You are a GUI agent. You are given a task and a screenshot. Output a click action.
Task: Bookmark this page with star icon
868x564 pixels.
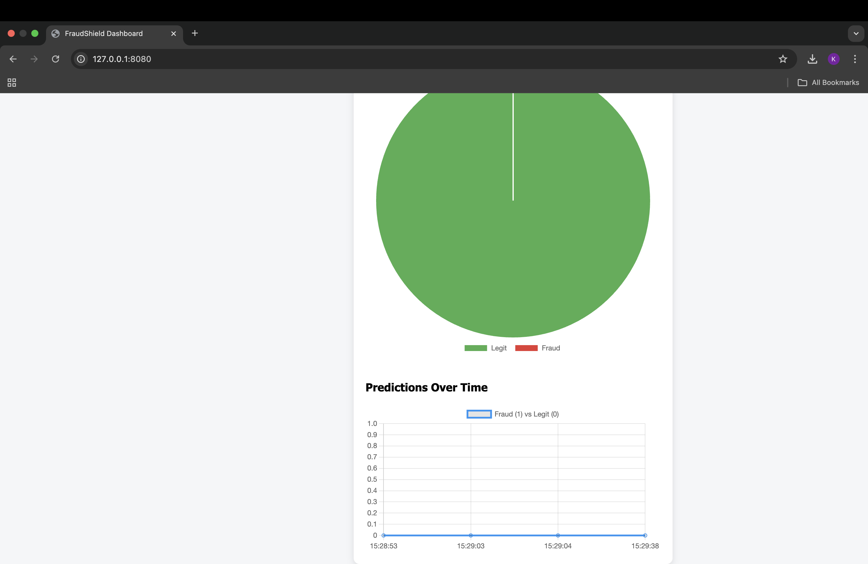pos(783,59)
